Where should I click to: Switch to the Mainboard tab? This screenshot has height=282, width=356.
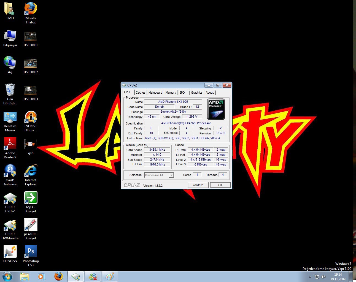[x=155, y=93]
